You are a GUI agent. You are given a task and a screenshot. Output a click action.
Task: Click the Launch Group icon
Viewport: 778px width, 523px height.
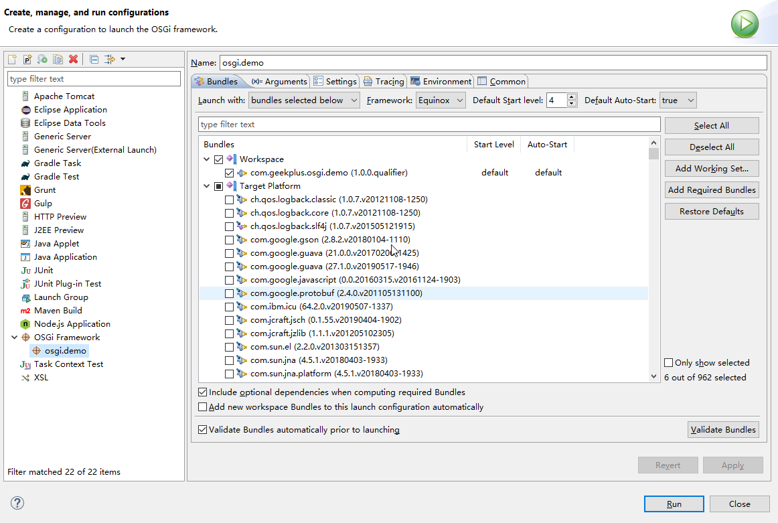click(x=25, y=297)
